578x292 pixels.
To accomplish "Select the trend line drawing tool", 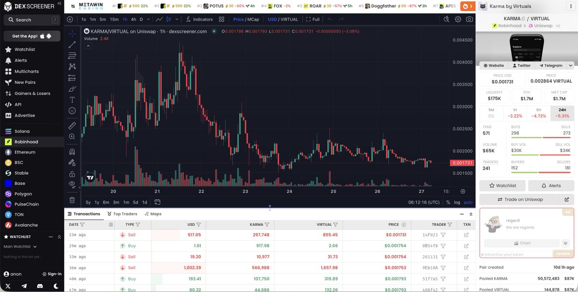I will 72,45.
